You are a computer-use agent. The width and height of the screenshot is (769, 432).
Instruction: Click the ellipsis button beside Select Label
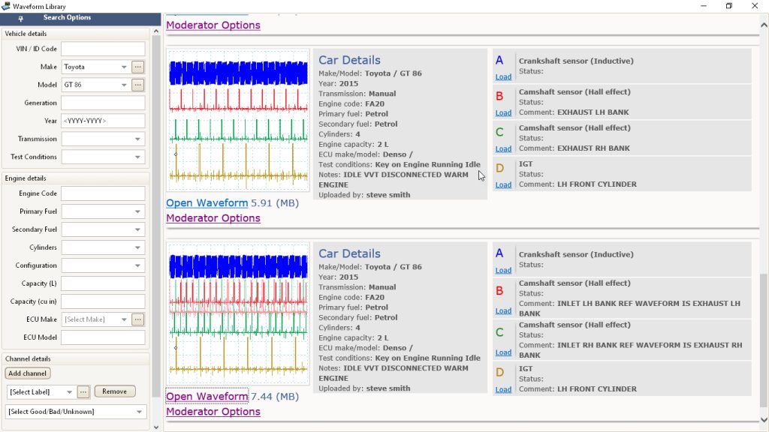(x=83, y=391)
